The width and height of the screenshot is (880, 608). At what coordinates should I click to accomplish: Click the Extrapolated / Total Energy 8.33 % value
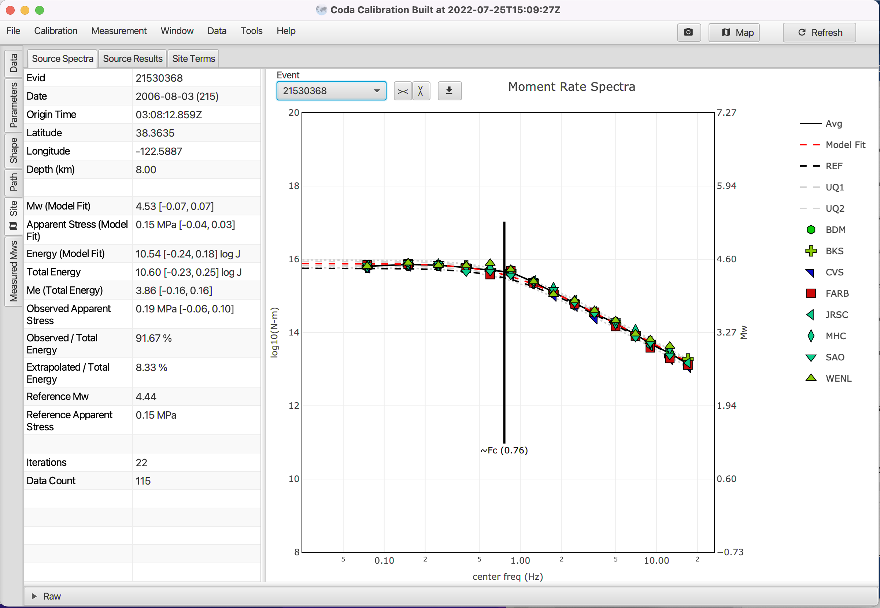click(x=151, y=368)
